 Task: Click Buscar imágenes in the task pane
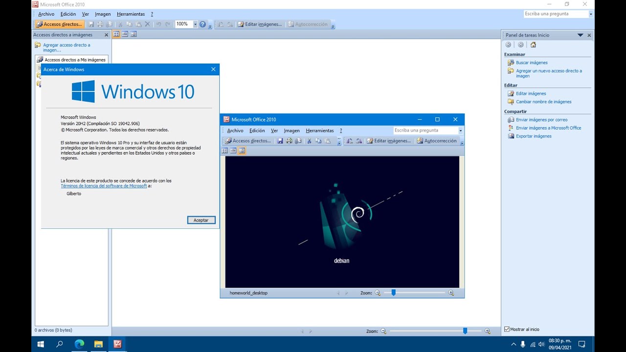(x=532, y=63)
